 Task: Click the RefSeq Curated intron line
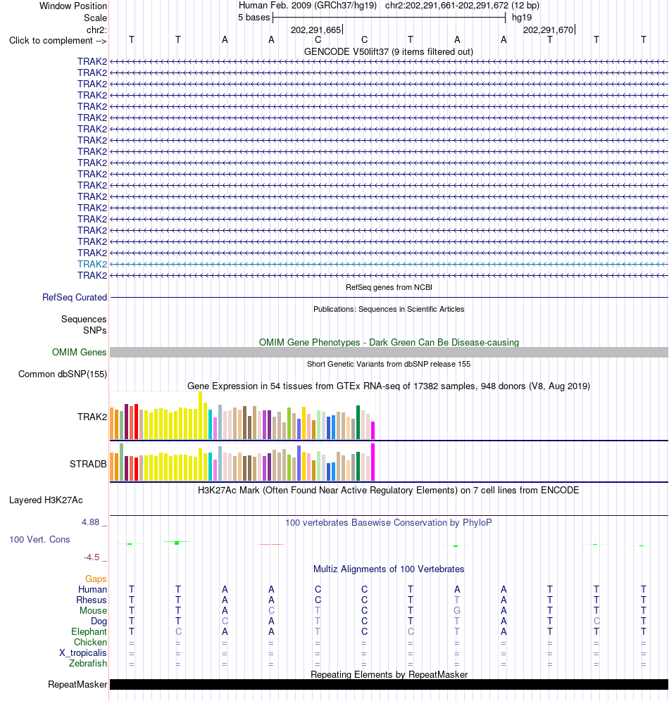click(389, 297)
